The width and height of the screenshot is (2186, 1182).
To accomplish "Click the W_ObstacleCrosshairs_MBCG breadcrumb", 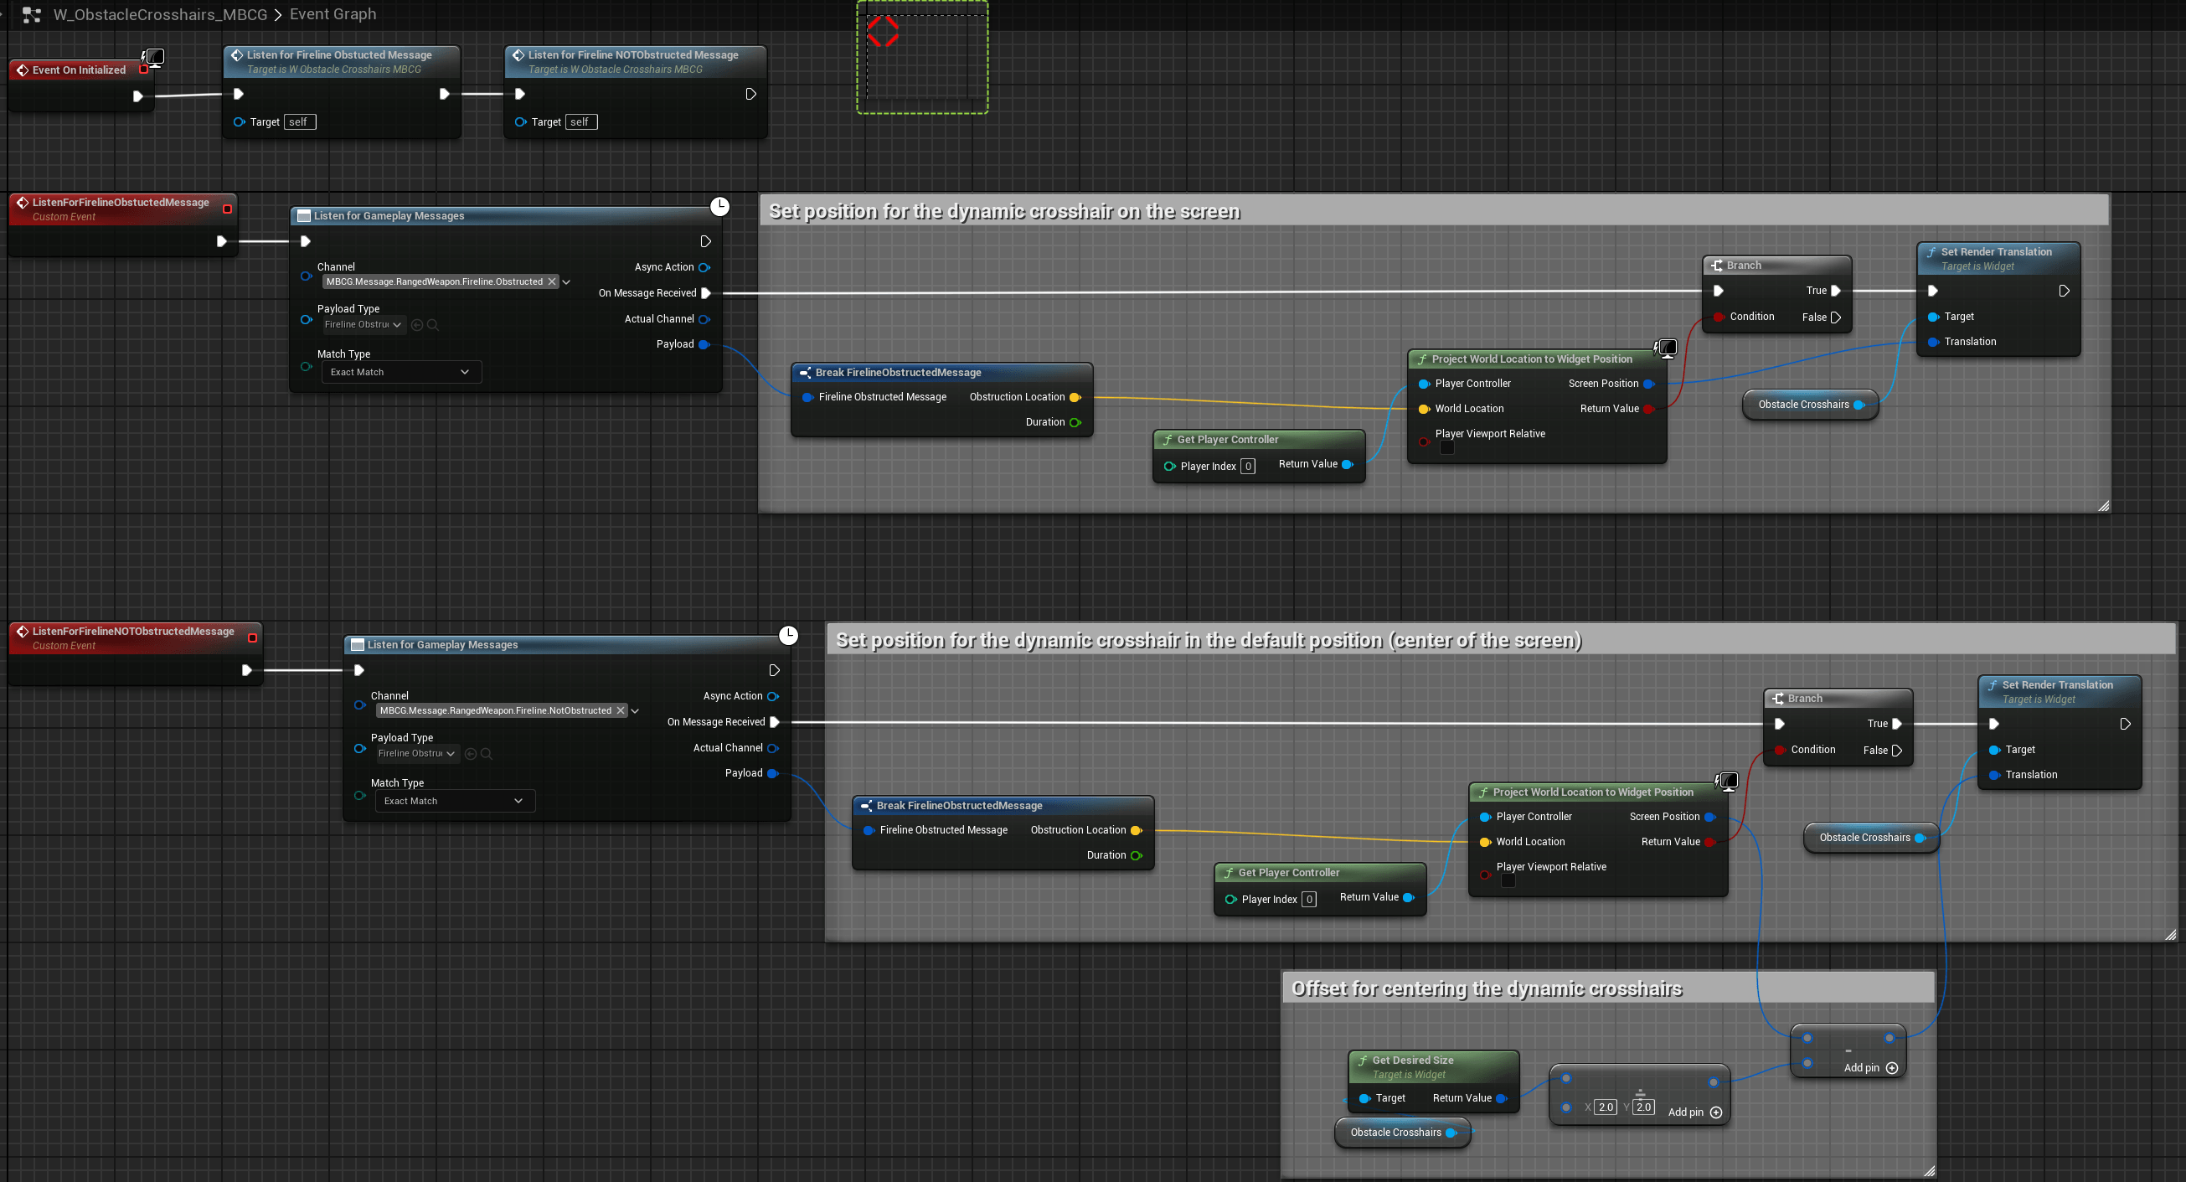I will 159,14.
